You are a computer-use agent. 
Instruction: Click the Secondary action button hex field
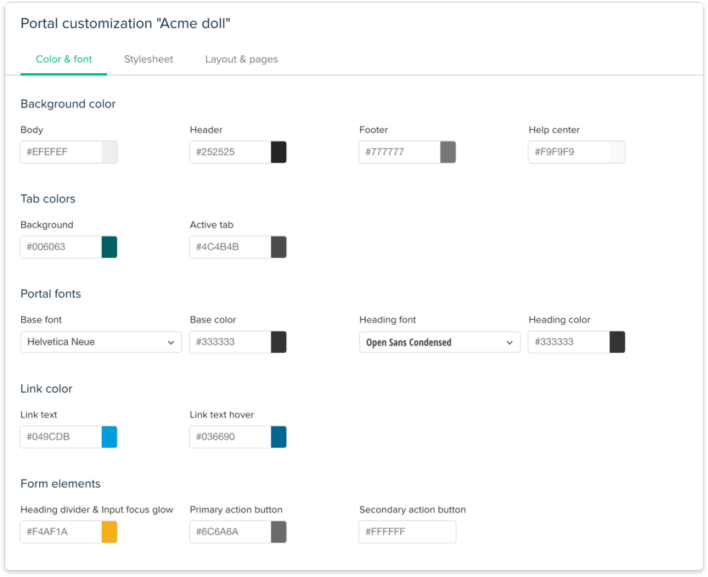click(x=407, y=532)
